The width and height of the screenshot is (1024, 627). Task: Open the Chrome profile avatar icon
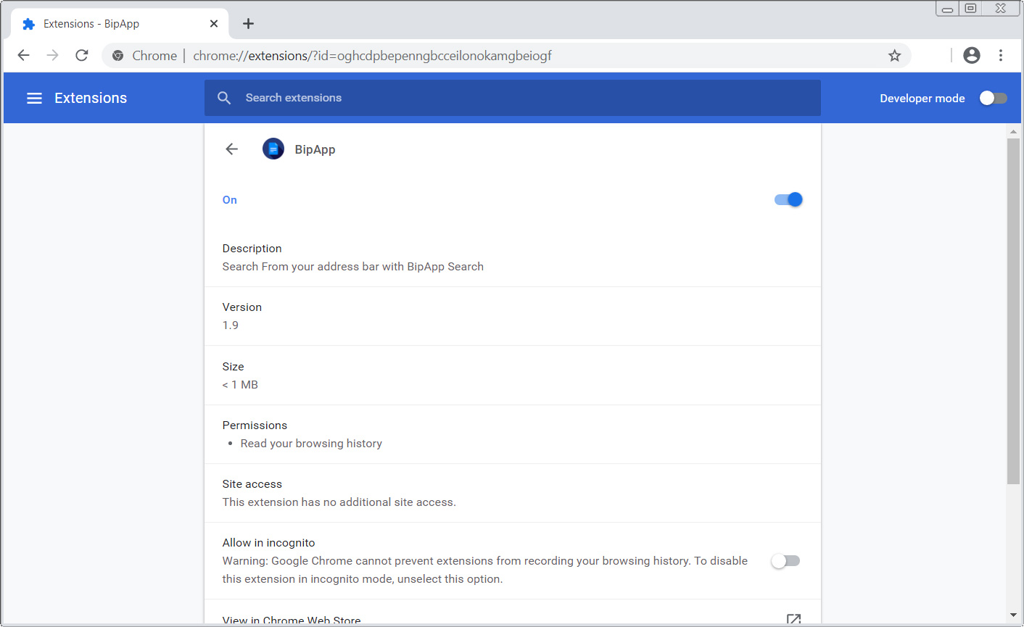[972, 55]
